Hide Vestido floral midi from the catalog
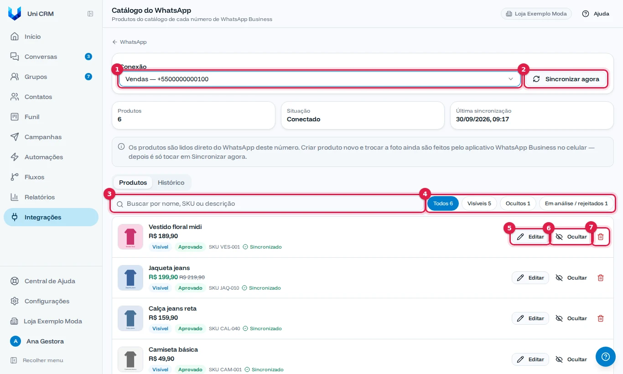623x374 pixels. point(571,237)
